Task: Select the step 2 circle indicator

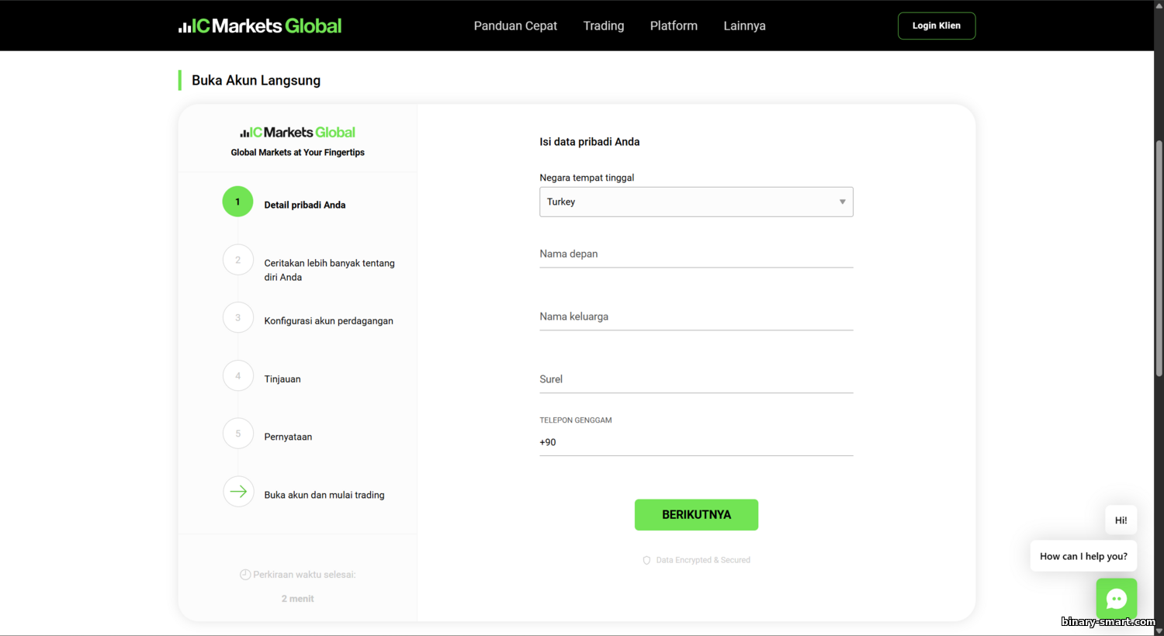Action: pyautogui.click(x=237, y=260)
